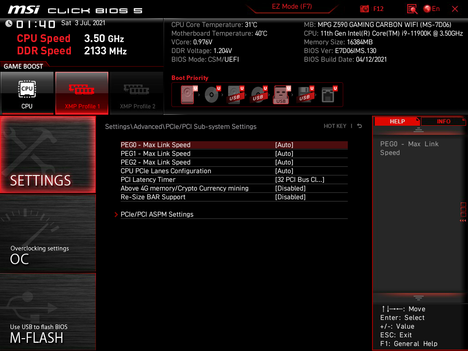The image size is (468, 351).
Task: Click the BIOS Ver E7D06IMS.130 text
Action: (340, 51)
